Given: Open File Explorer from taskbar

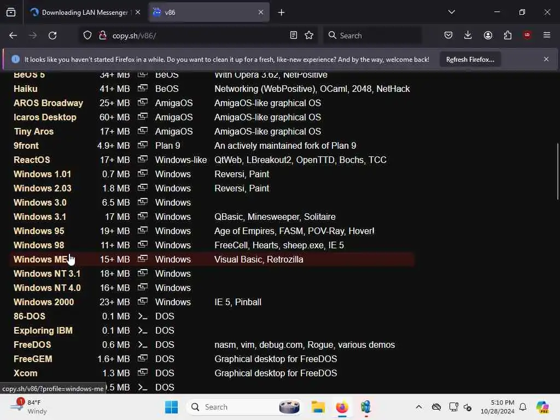Looking at the screenshot, I should pos(318,407).
